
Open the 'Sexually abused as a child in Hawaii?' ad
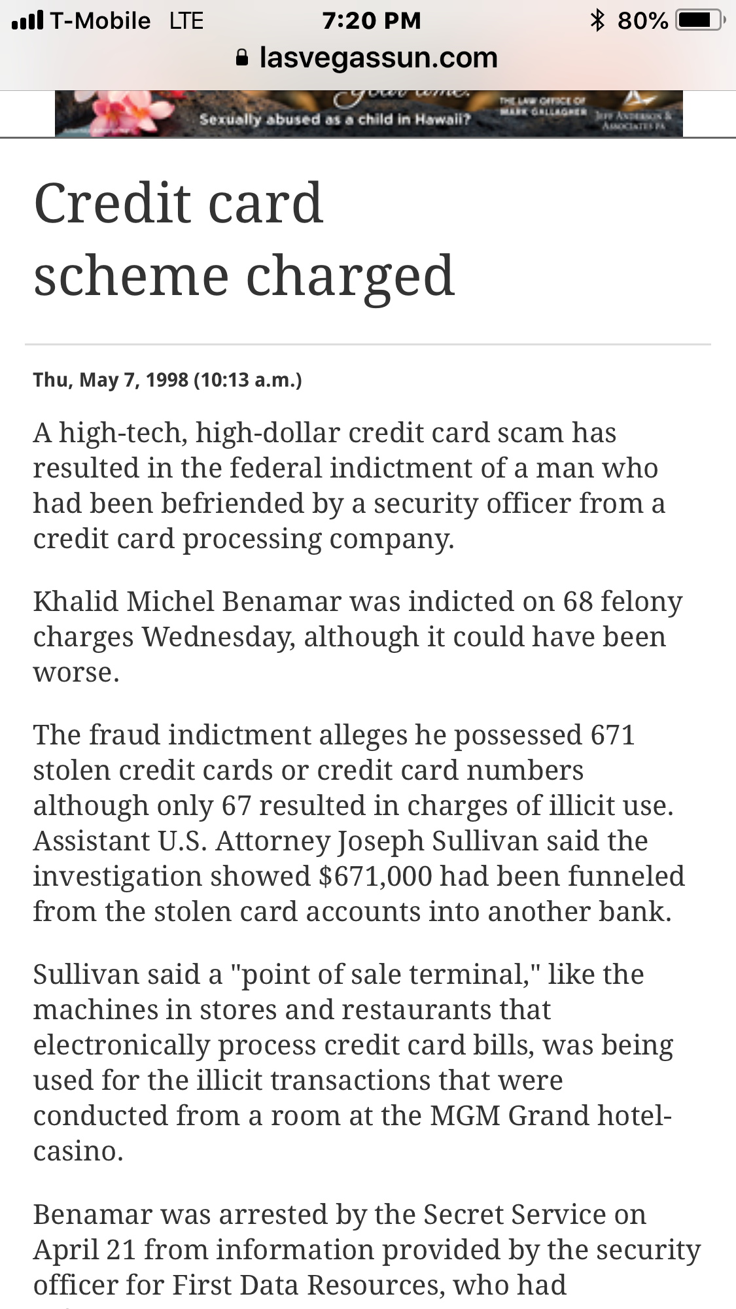368,114
